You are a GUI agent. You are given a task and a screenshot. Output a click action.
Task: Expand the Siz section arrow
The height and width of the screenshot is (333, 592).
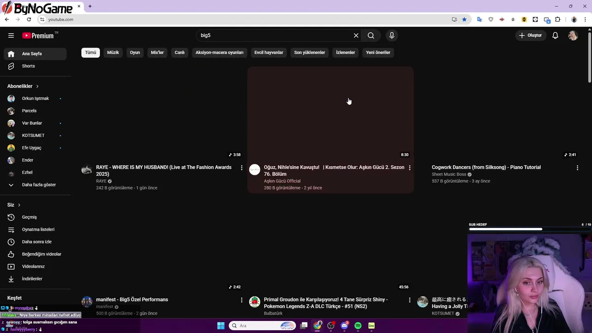pyautogui.click(x=19, y=205)
